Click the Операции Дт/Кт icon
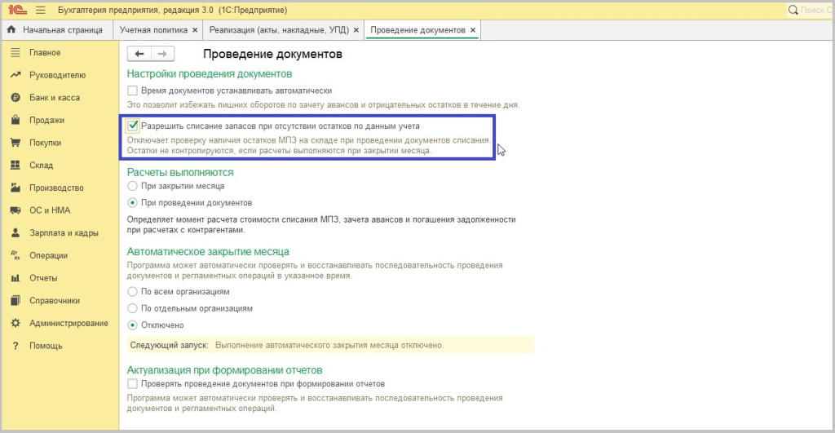 click(15, 256)
